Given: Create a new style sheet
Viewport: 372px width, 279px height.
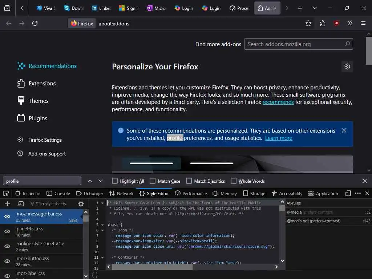Looking at the screenshot, I should [x=8, y=204].
